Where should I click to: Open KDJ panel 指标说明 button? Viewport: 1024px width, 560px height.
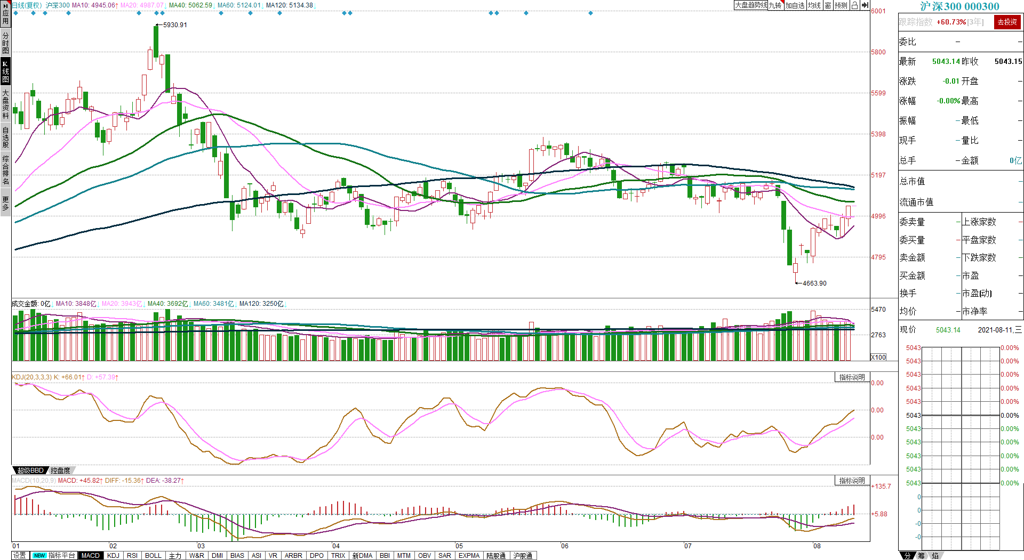click(x=852, y=377)
